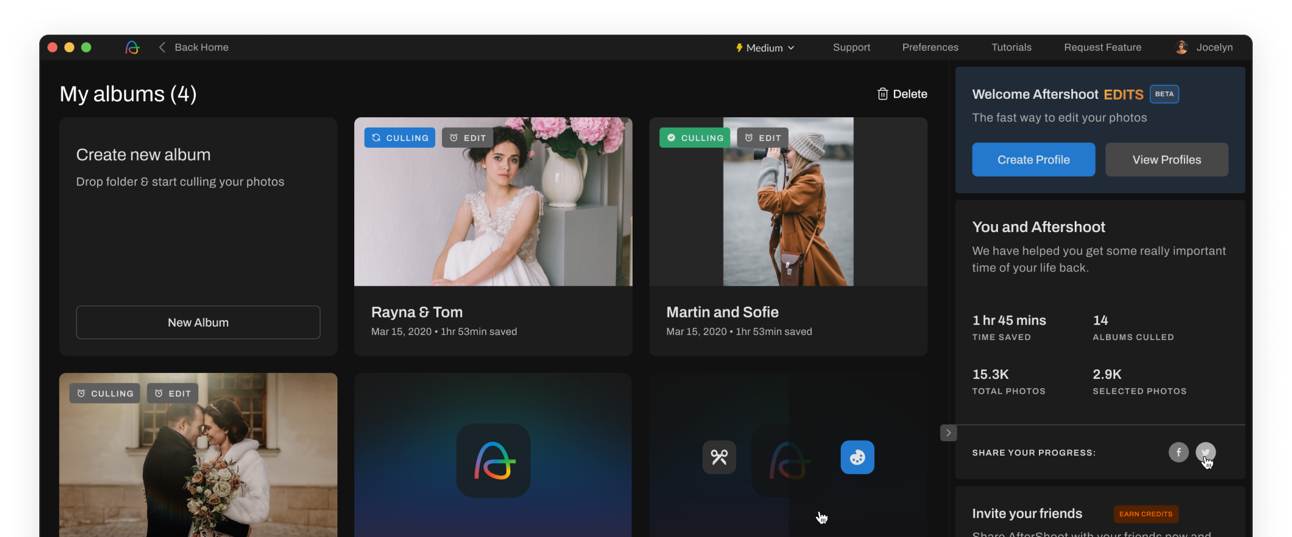Click the EDIT badge on Martin and Sofie
The image size is (1292, 537).
[x=763, y=137]
